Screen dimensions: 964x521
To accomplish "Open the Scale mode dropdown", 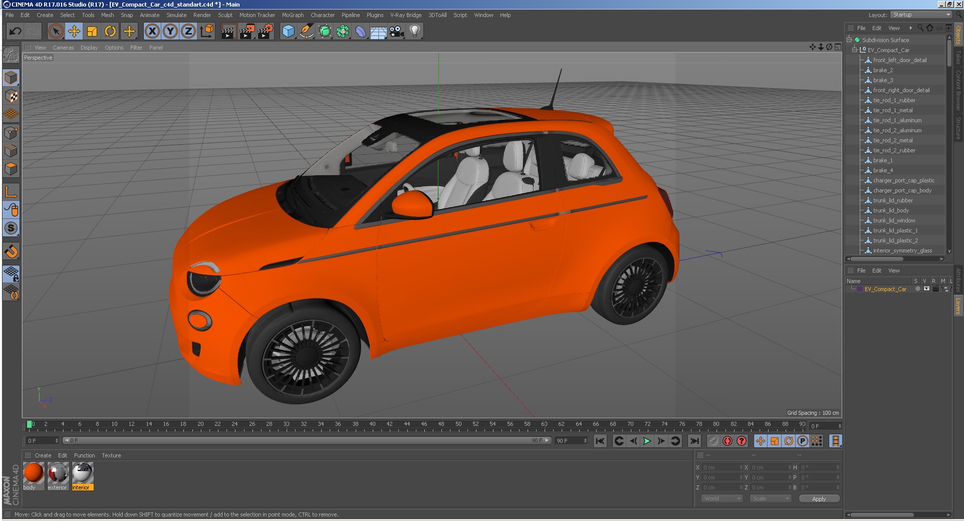I will click(770, 498).
